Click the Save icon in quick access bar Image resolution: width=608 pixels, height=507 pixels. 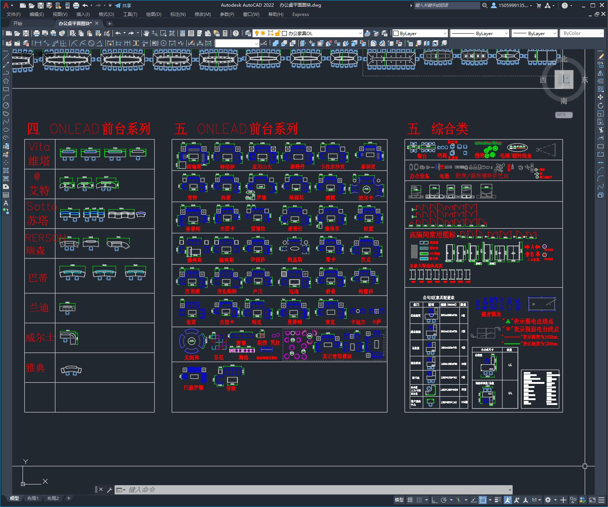tap(41, 6)
